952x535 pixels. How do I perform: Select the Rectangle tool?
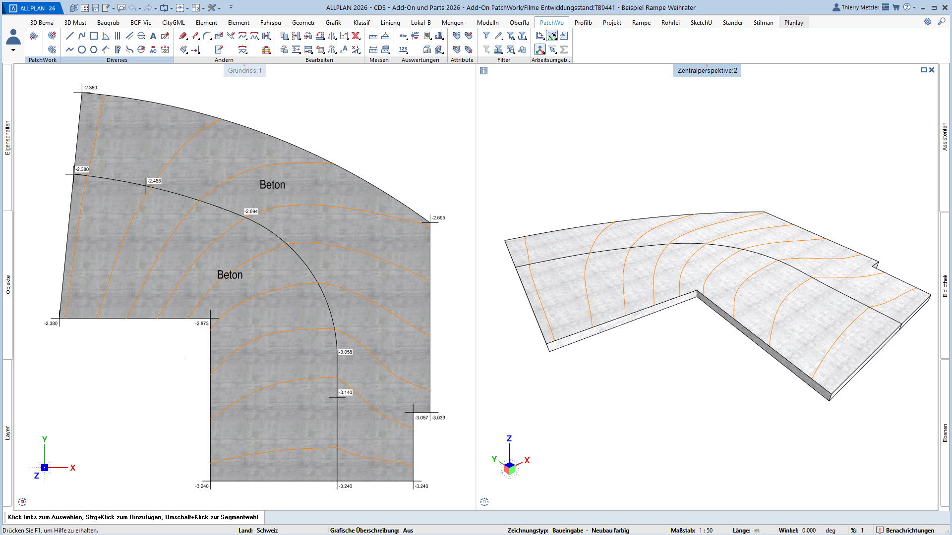94,36
